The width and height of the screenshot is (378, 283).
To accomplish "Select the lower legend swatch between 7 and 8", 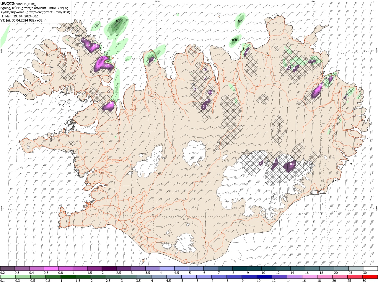I will (x=219, y=277).
